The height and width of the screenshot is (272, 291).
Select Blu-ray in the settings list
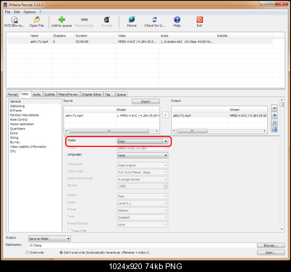(x=15, y=142)
